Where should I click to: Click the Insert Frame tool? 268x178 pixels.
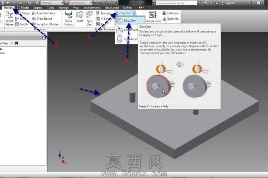tap(9, 18)
